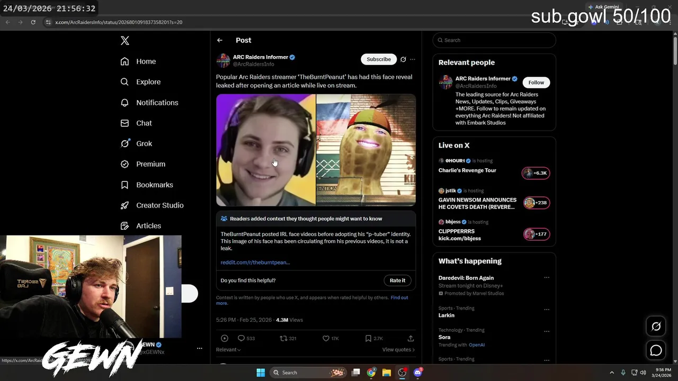Open the +238 listeners badge
678x381 pixels.
[536, 203]
